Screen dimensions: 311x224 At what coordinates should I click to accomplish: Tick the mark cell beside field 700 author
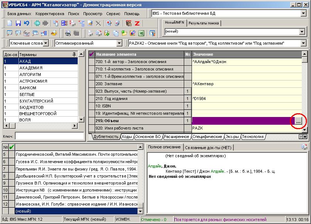[x=92, y=62]
